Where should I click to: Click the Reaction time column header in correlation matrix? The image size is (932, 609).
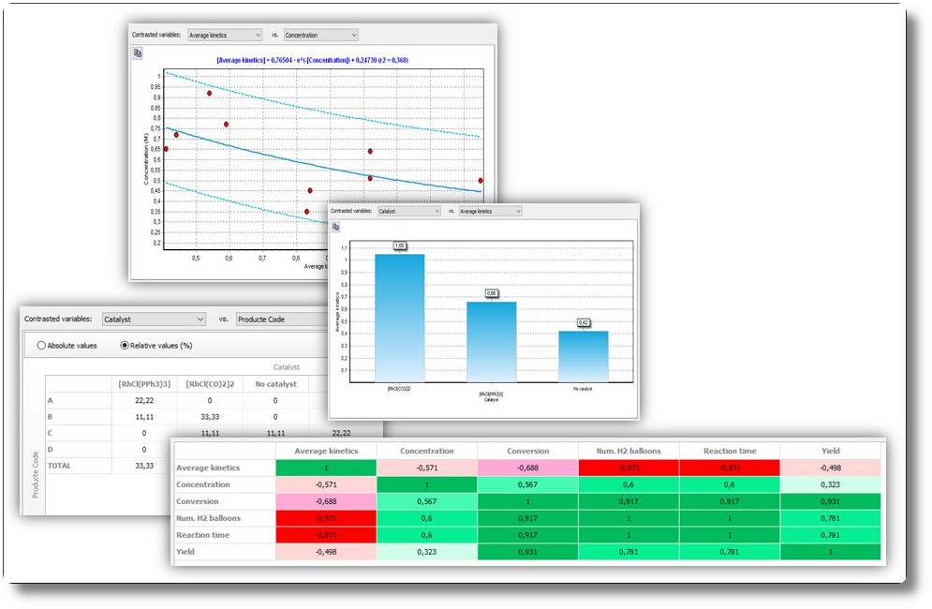[x=730, y=451]
